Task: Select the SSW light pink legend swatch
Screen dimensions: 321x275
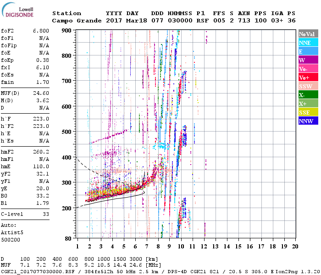Action: (x=308, y=86)
